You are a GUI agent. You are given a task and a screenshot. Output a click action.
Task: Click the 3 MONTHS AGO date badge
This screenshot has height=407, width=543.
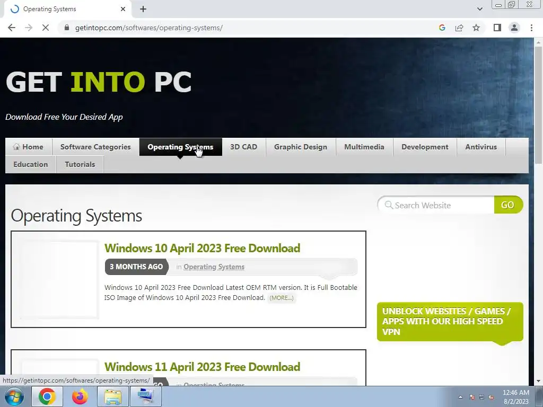click(x=136, y=267)
